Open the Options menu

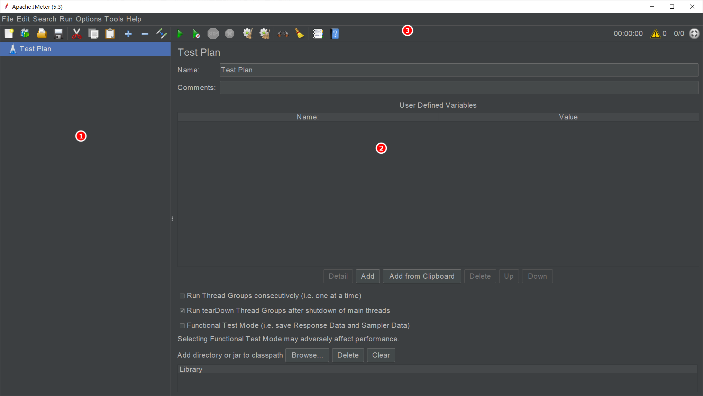[89, 19]
